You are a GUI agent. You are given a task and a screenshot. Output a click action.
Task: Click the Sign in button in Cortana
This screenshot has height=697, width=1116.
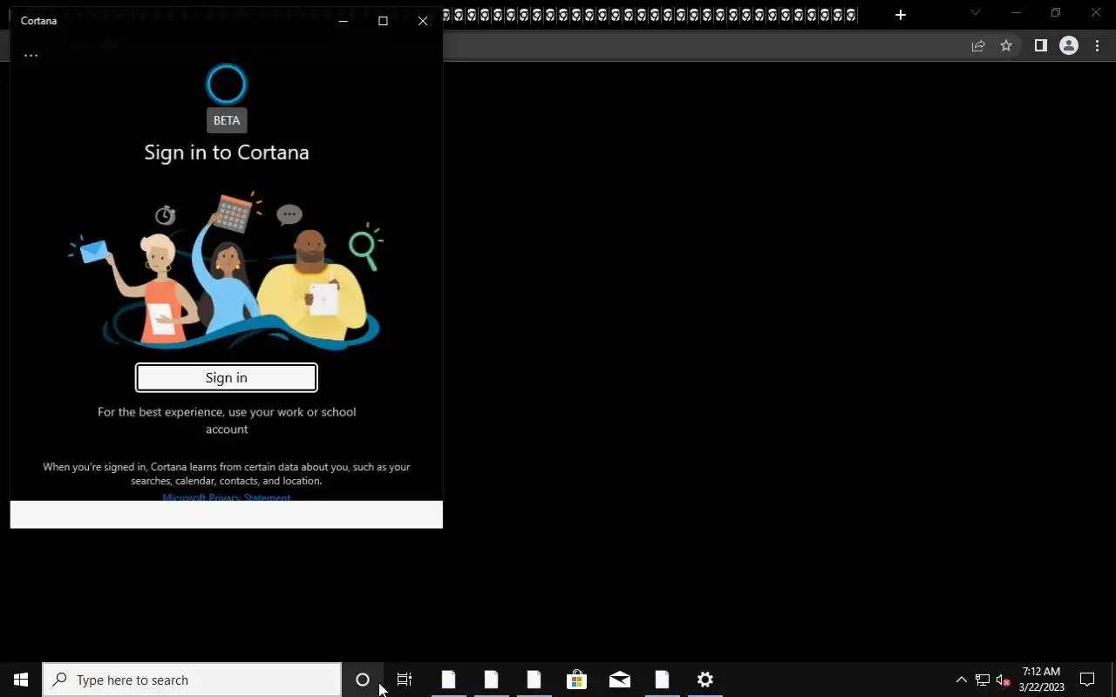227,377
